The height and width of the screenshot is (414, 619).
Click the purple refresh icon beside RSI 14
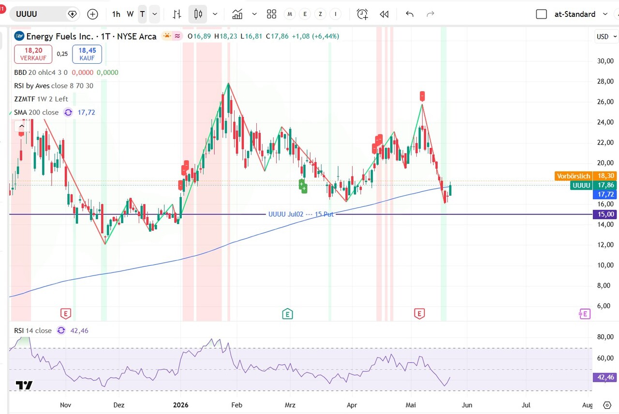[x=61, y=330]
